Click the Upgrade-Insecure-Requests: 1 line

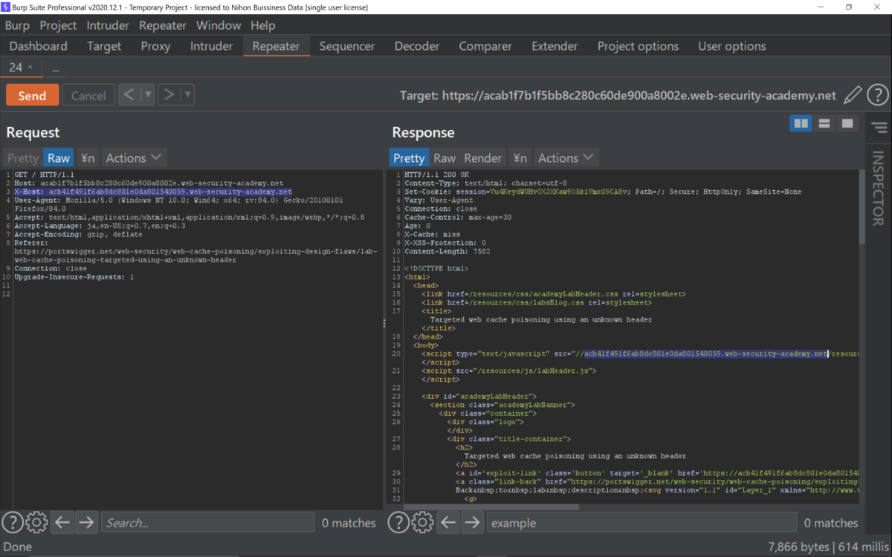point(74,277)
